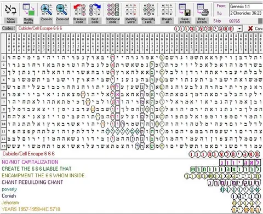Click the red-circled Hebrew code in Codes bar
The width and height of the screenshot is (263, 214).
tap(204, 28)
